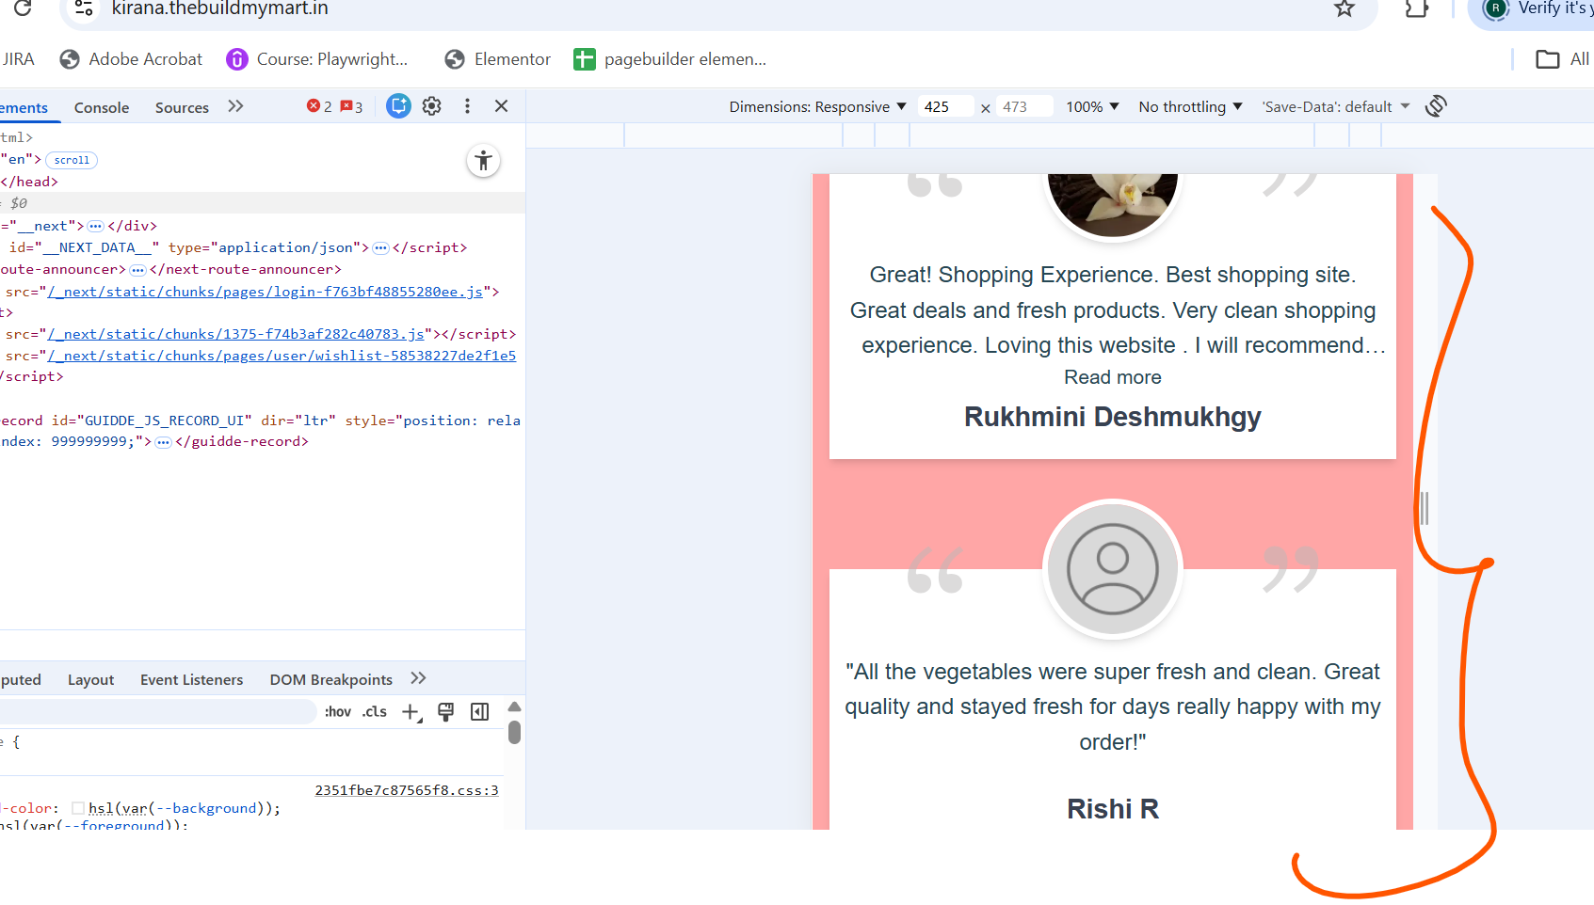Switch to the Sources tab
Image resolution: width=1594 pixels, height=905 pixels.
[x=182, y=107]
